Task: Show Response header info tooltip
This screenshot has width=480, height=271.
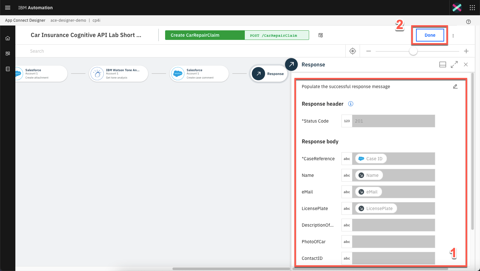Action: [x=351, y=104]
